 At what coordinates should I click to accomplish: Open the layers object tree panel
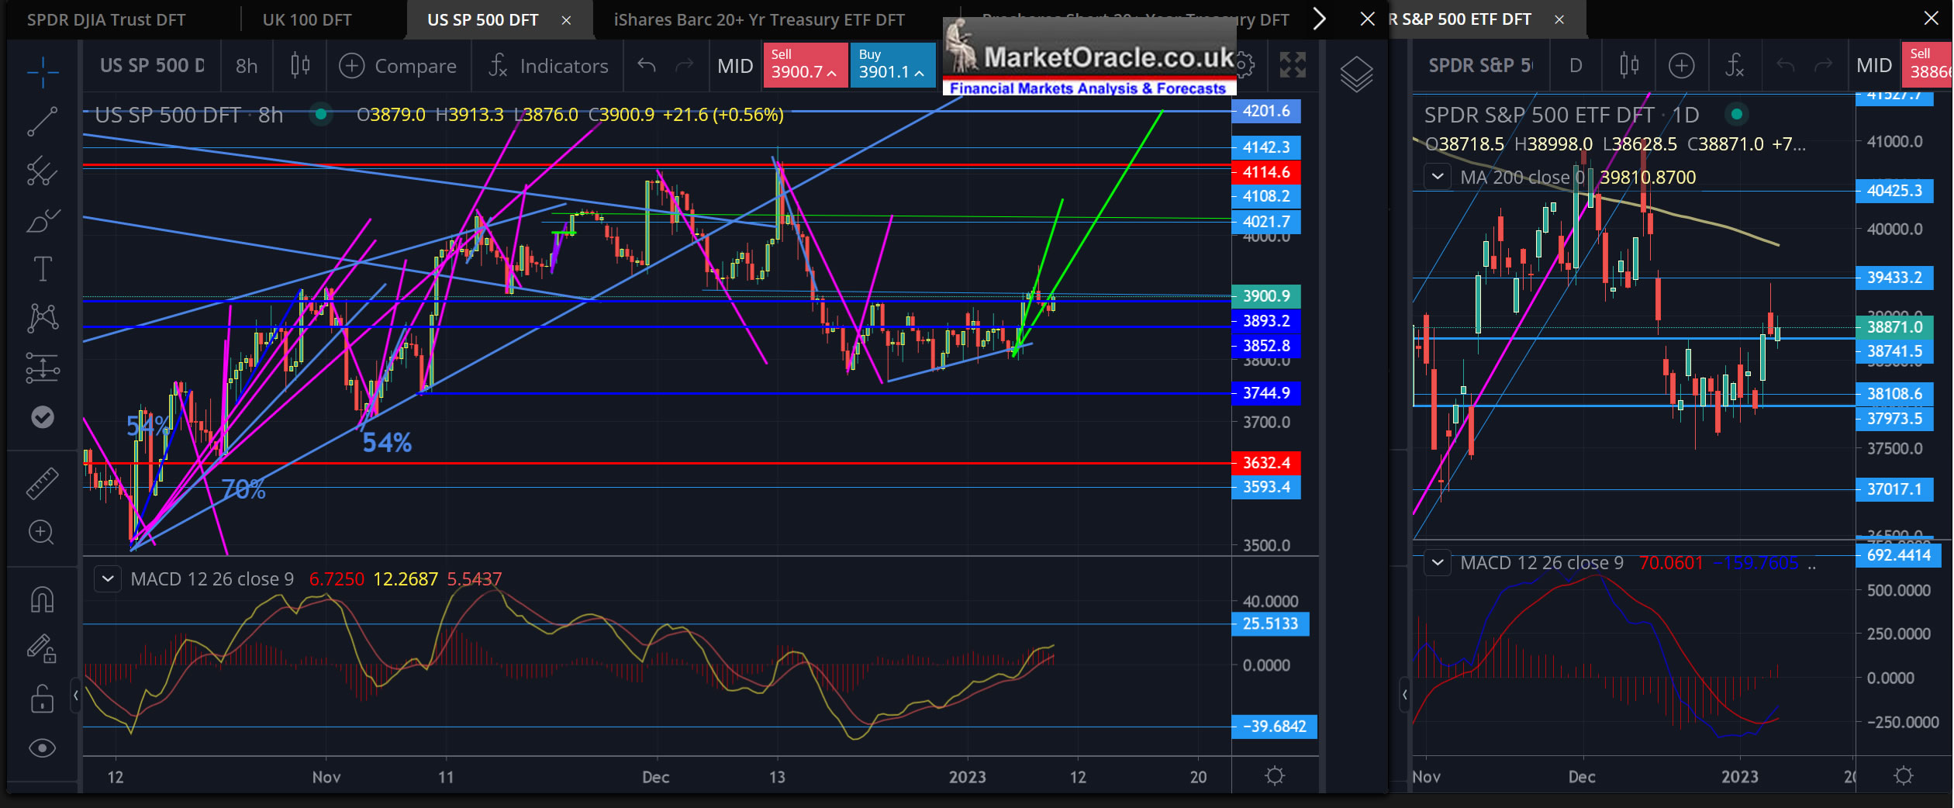coord(1356,74)
